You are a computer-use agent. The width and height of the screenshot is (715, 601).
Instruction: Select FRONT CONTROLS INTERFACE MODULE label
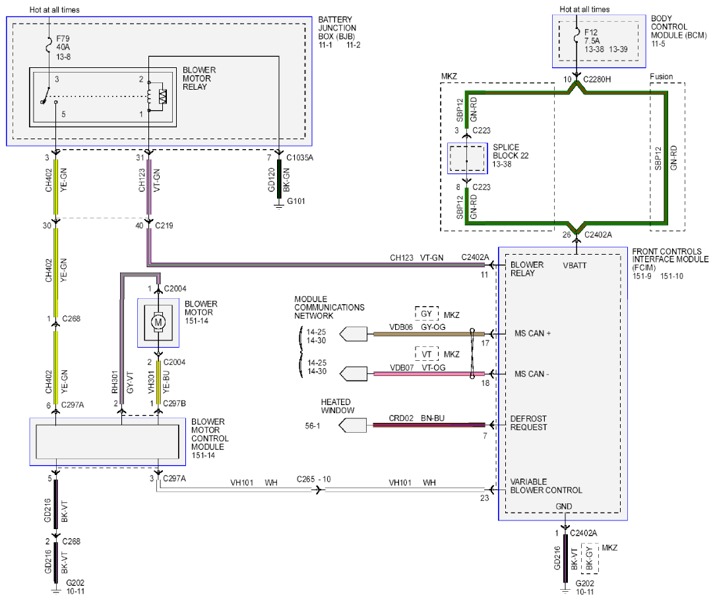point(670,259)
